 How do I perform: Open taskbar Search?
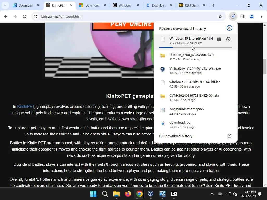[x=105, y=194]
